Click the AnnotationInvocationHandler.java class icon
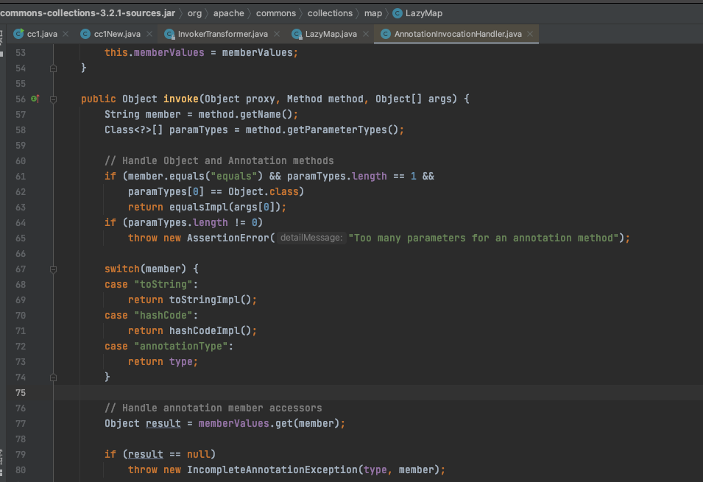The height and width of the screenshot is (482, 703). [x=386, y=34]
